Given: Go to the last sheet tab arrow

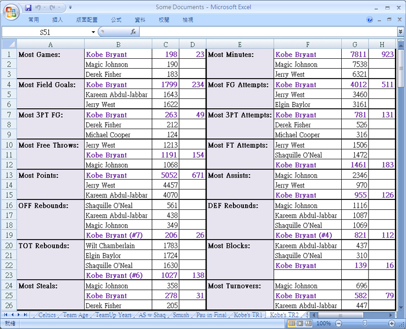Looking at the screenshot, I should point(25,315).
